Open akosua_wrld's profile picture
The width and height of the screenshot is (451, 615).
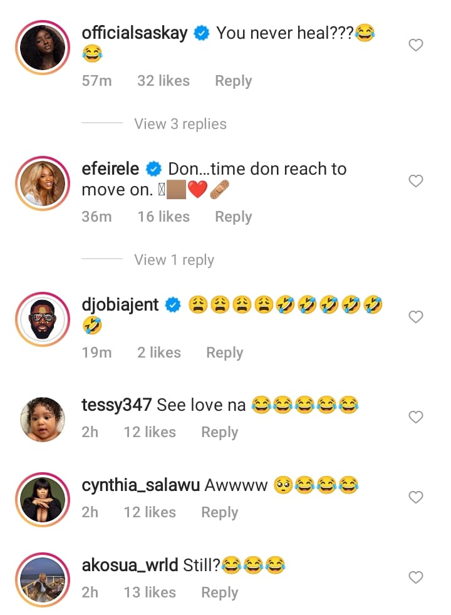tap(43, 578)
